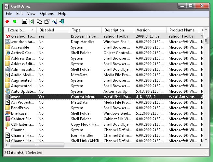213x162 pixels.
Task: Sort by the Version column header
Action: coord(150,30)
